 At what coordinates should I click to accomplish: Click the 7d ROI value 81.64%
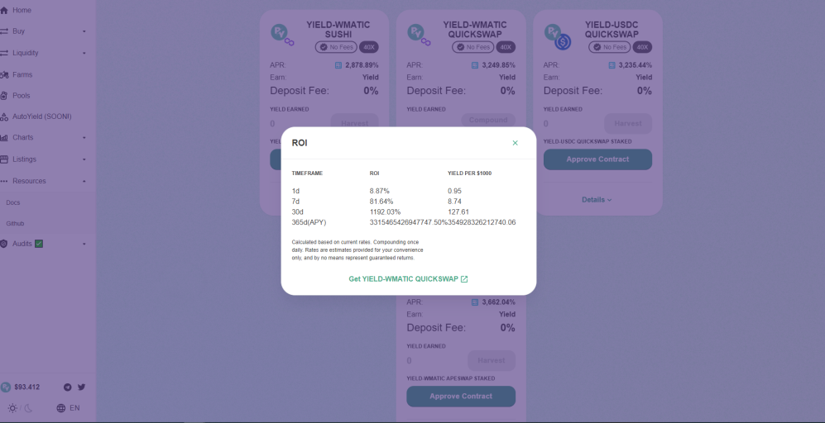(381, 202)
